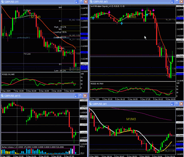Viewport: 184px width, 157px height.
Task: Click the 1.62011 current price label in H1
Action: pos(84,64)
